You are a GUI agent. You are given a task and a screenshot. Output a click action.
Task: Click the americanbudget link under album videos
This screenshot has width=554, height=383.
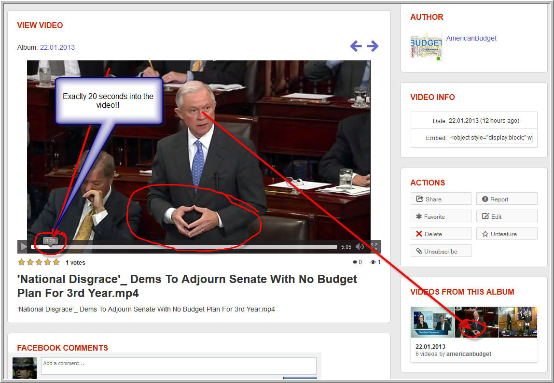coord(469,354)
